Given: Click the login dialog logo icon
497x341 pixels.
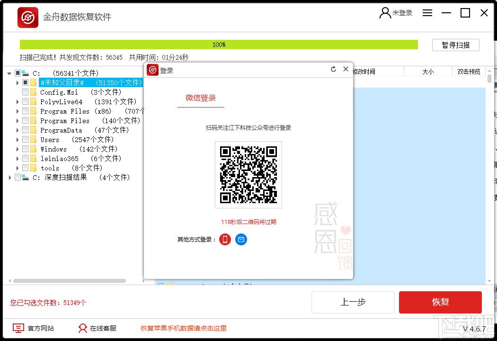Looking at the screenshot, I should pos(152,70).
